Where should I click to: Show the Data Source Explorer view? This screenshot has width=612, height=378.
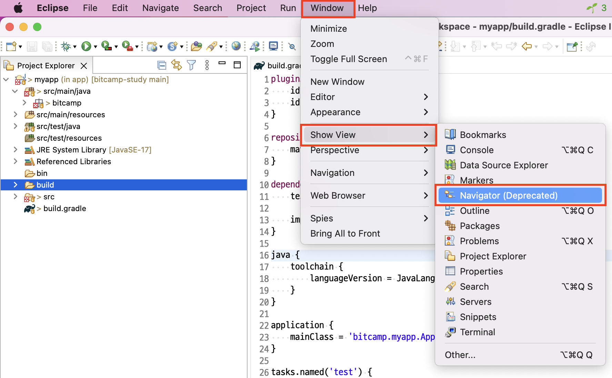coord(520,165)
